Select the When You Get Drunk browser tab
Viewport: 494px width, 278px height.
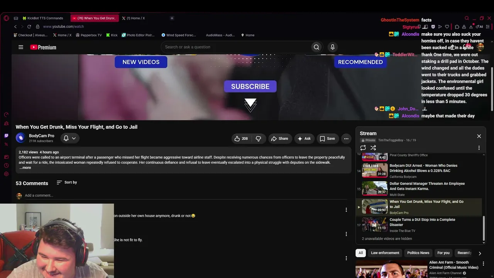point(94,18)
